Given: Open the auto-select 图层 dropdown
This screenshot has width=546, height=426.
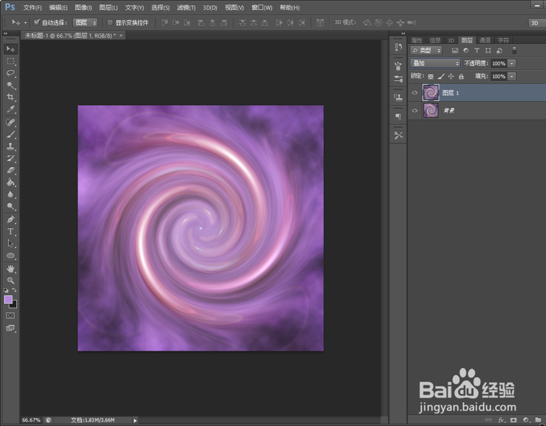Looking at the screenshot, I should (85, 22).
